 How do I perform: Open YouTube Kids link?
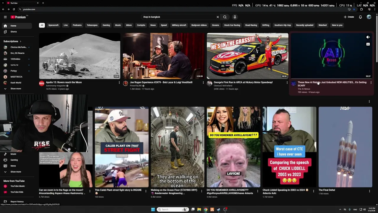coord(16,192)
